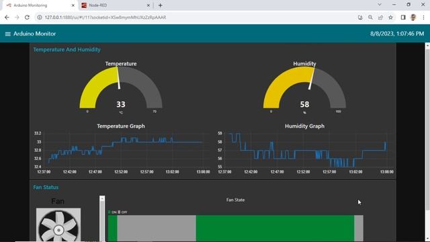Share this page icon
The height and width of the screenshot is (242, 430).
click(380, 17)
